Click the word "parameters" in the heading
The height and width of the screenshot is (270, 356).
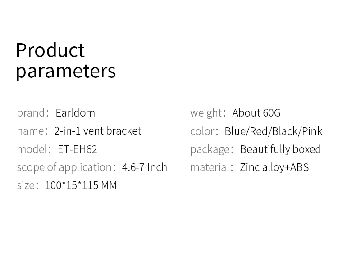[x=66, y=71]
